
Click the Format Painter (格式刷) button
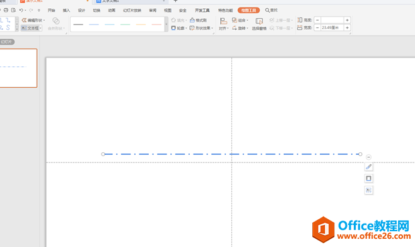tap(198, 20)
